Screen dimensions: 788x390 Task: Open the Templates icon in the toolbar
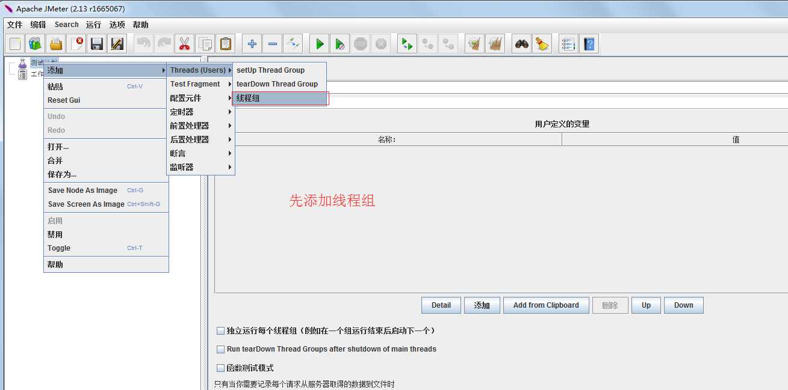coord(36,44)
